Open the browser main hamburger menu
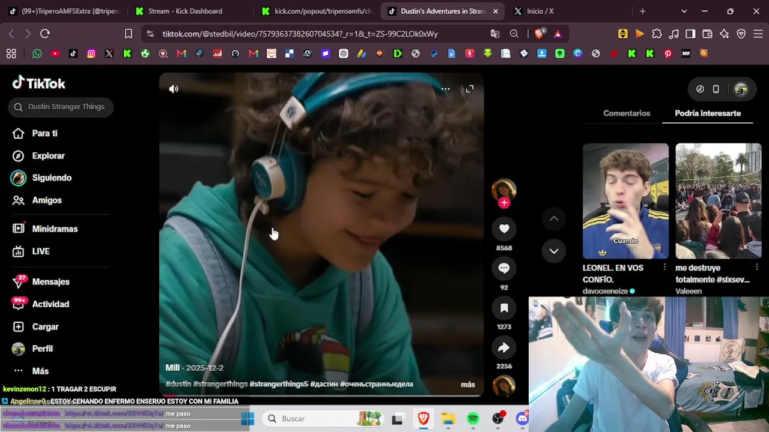Viewport: 769px width, 432px height. (758, 34)
